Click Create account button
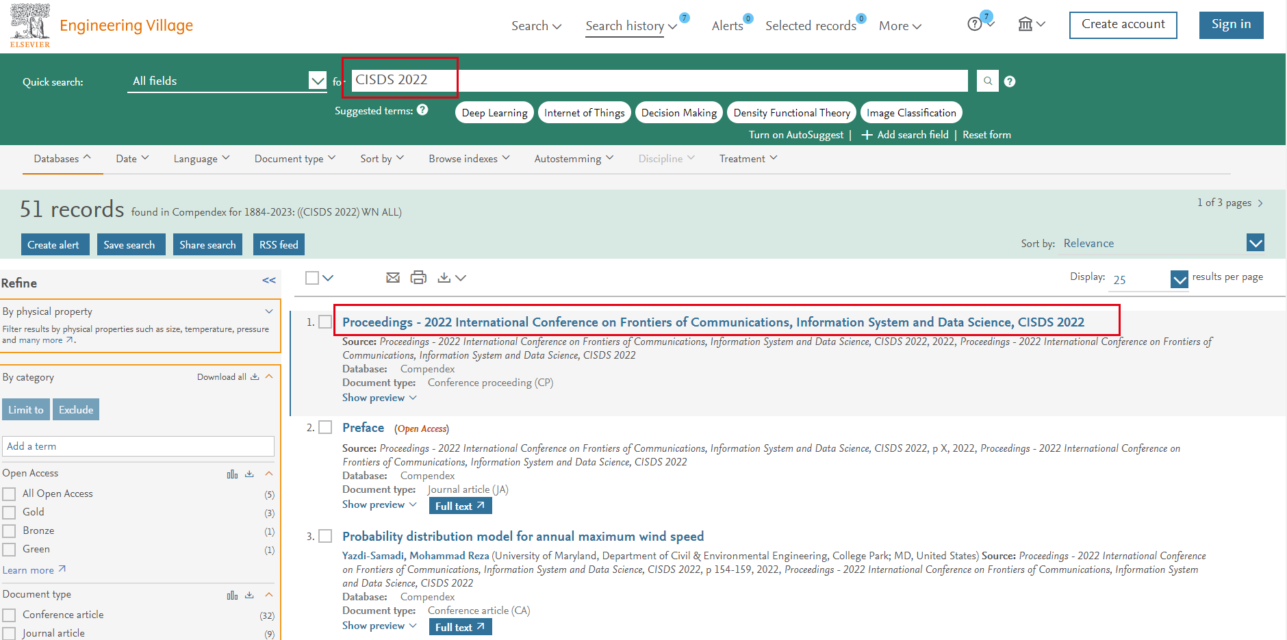The height and width of the screenshot is (640, 1287). click(1123, 25)
